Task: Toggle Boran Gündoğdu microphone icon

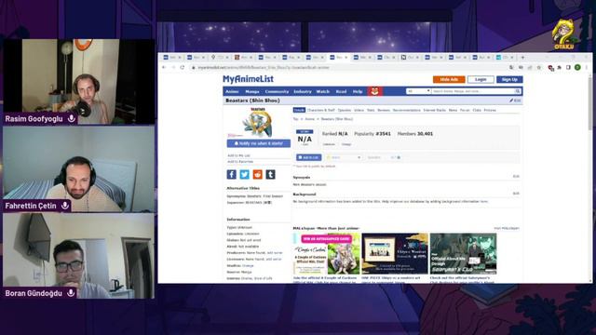Action: coord(71,293)
